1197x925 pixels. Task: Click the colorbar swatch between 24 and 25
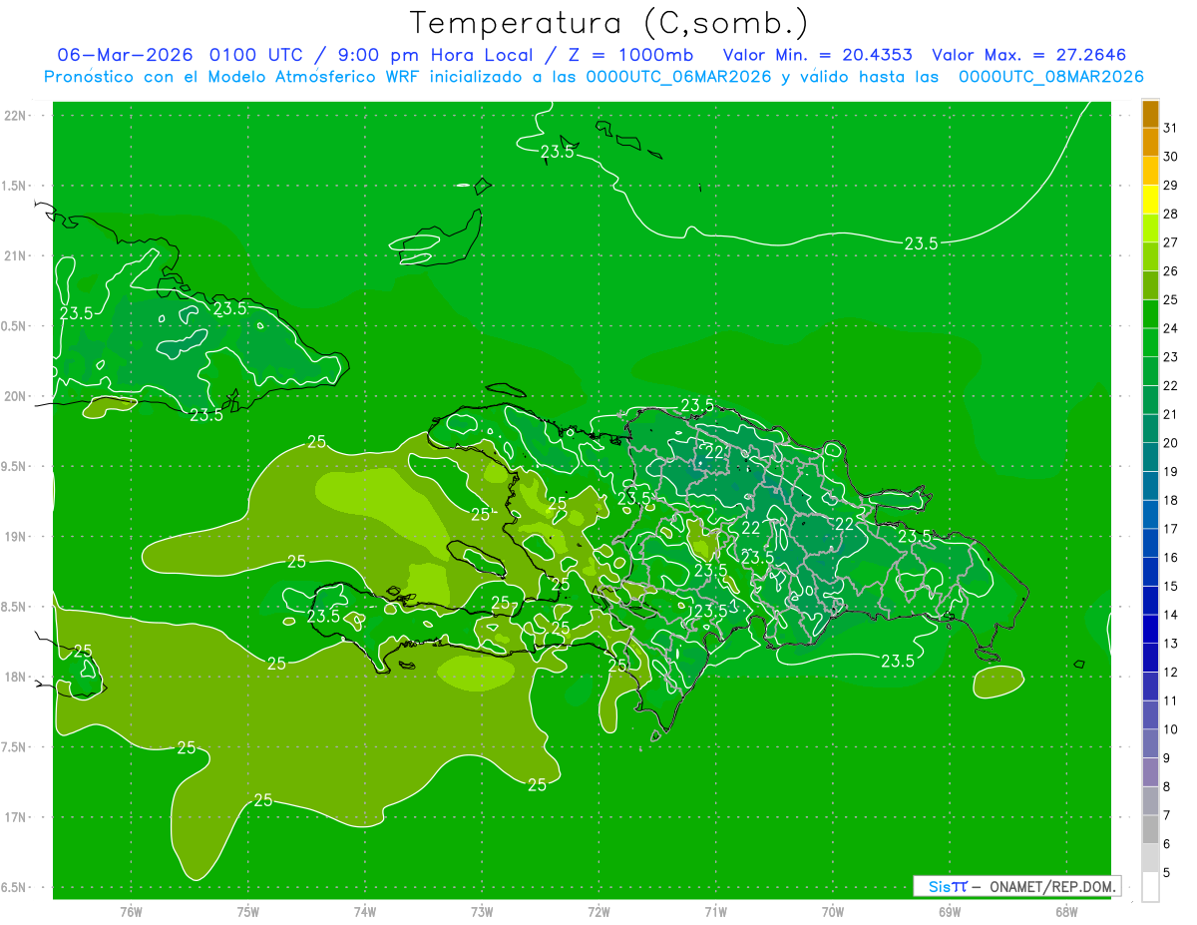1150,314
